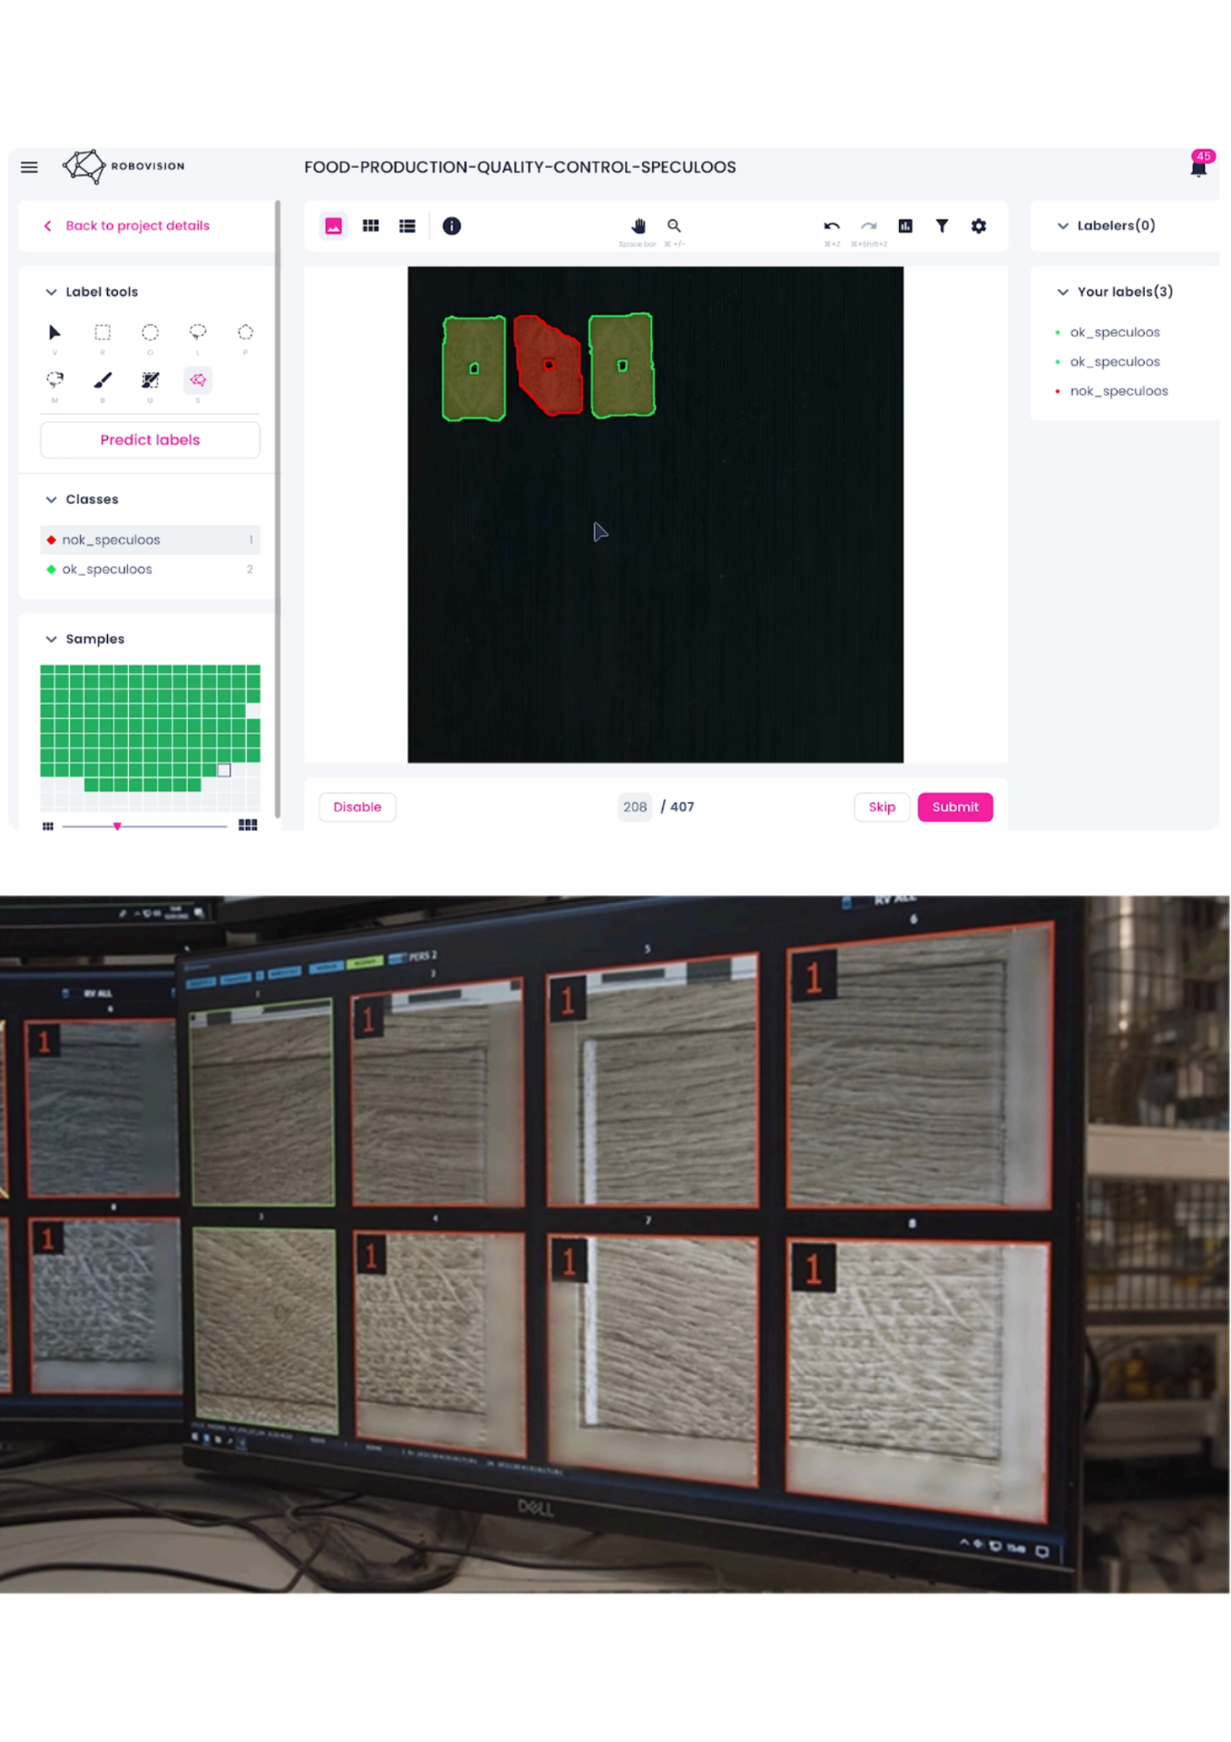
Task: Select the ellipse label tool
Action: tap(151, 333)
